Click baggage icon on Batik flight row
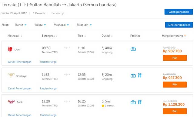 pyautogui.click(x=133, y=102)
